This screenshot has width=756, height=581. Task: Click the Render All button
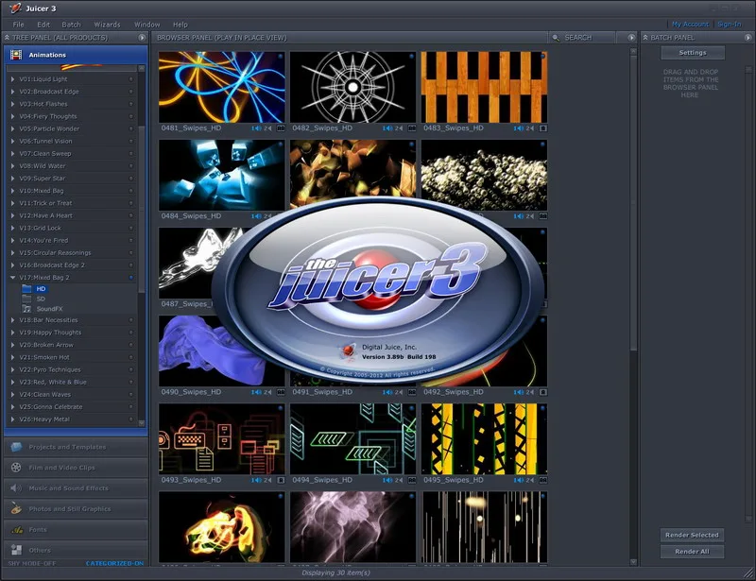point(692,552)
